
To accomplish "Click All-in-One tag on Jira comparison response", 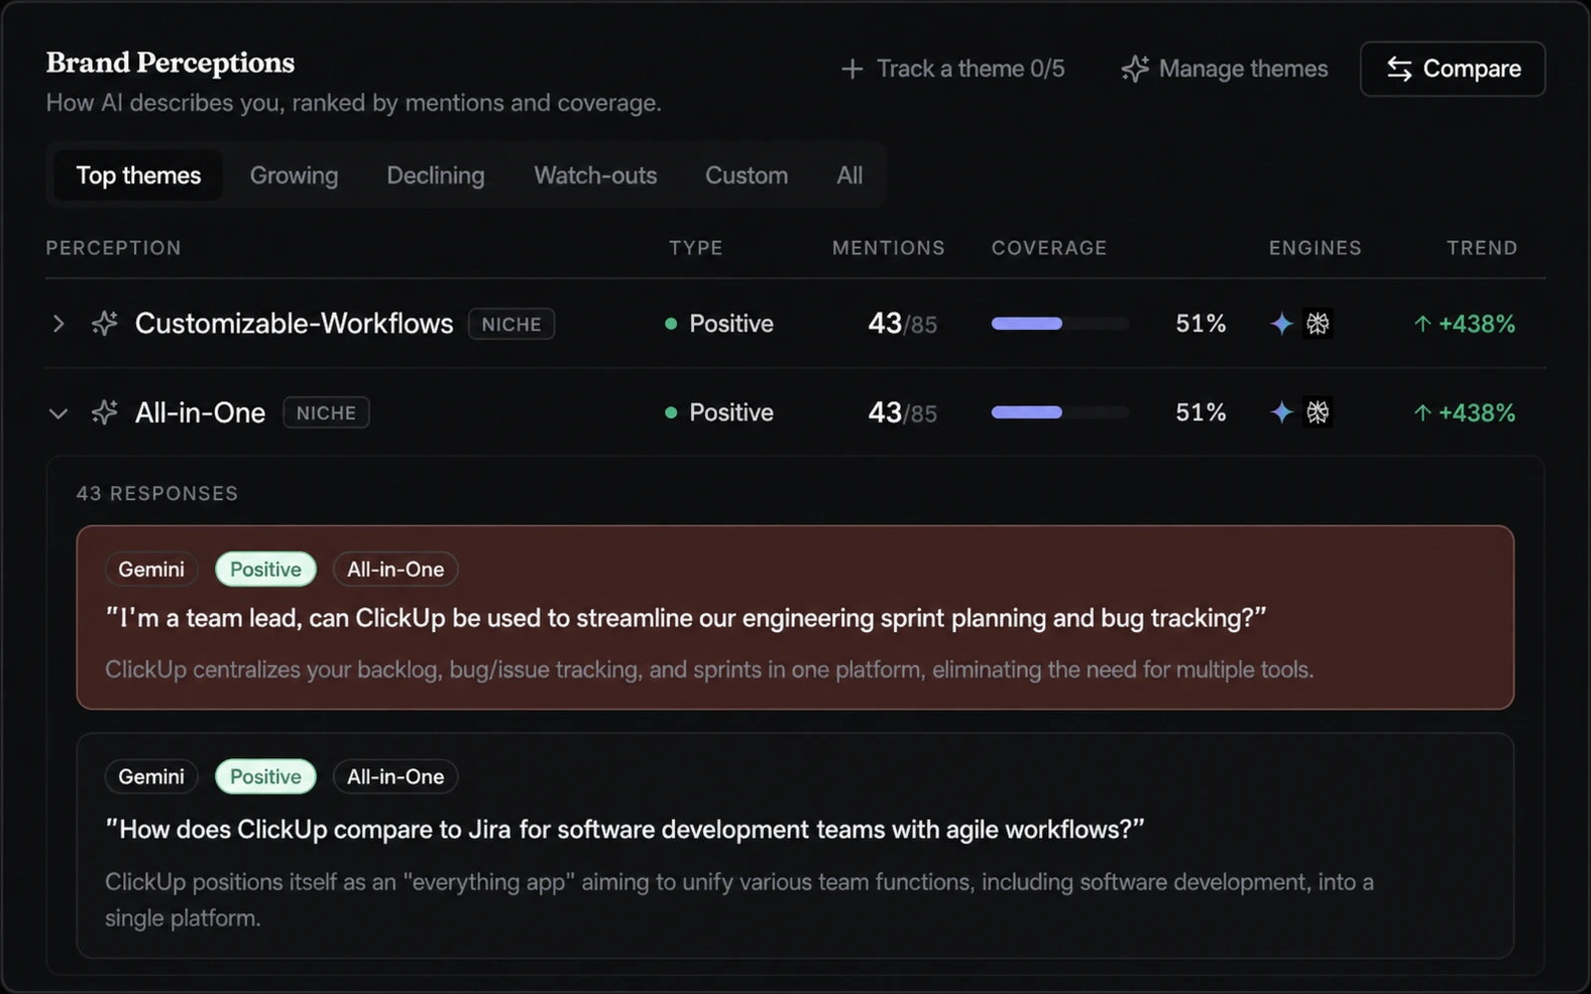I will click(x=396, y=776).
